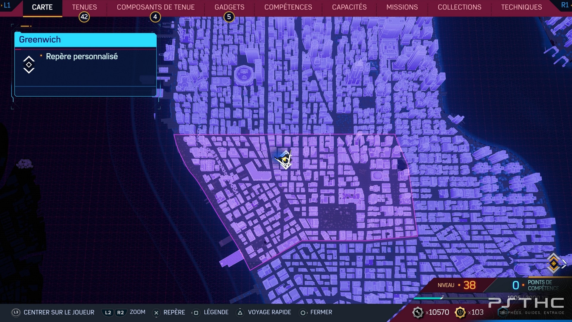Click the gold diamond waypoint marker near the map edge
This screenshot has height=322, width=572.
(554, 263)
